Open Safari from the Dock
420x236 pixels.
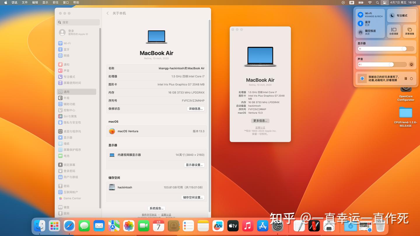click(x=69, y=226)
